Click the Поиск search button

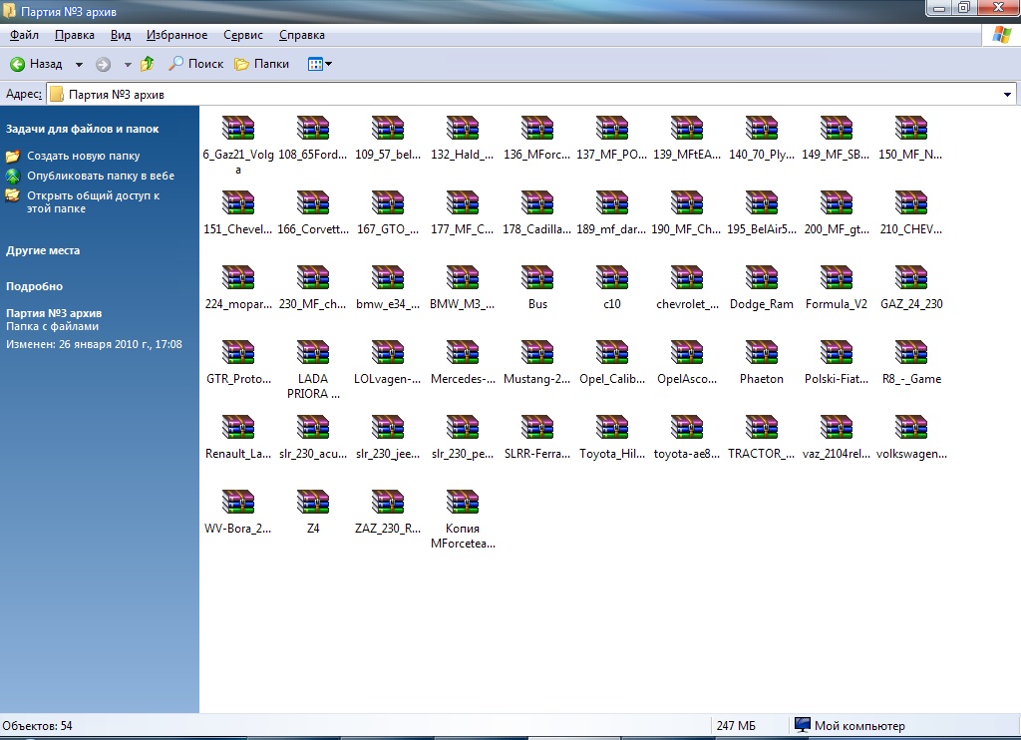196,64
